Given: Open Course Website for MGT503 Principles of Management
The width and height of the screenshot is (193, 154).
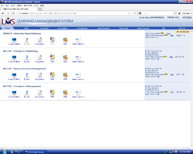Looking at the screenshot, I should pos(14,94).
